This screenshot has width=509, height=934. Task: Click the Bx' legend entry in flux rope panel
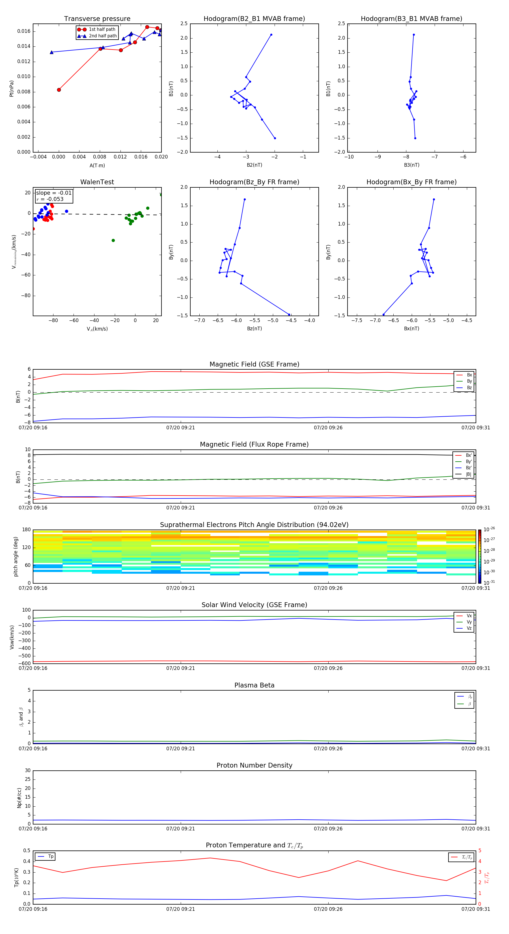click(463, 455)
